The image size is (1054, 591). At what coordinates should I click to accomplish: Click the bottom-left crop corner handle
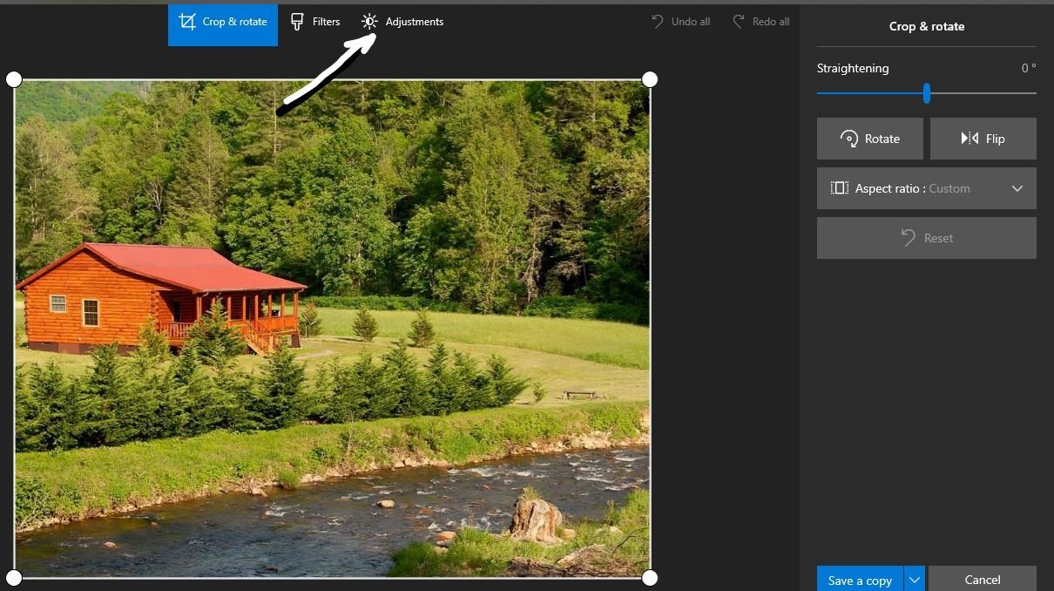coord(14,577)
